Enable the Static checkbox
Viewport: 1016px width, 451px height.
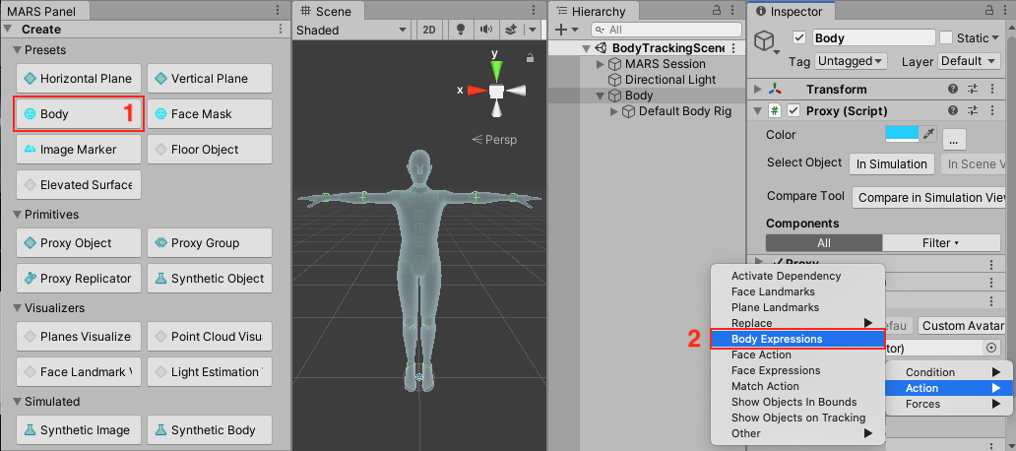point(946,37)
